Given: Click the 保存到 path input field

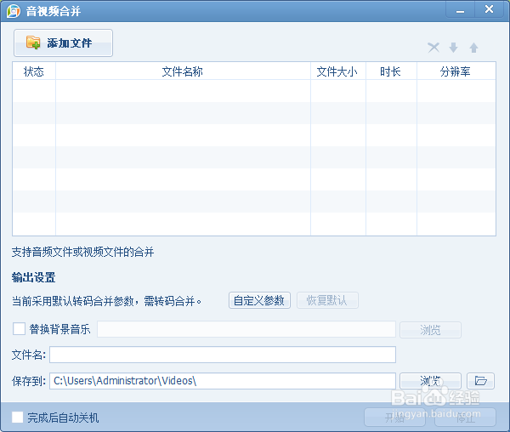Looking at the screenshot, I should coord(223,381).
